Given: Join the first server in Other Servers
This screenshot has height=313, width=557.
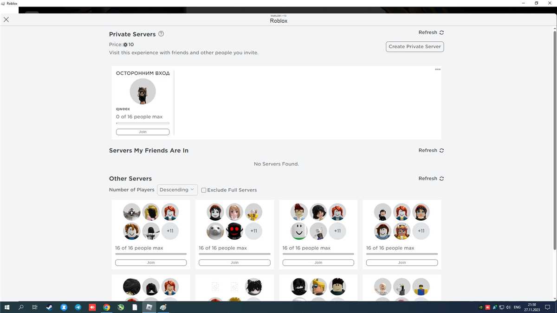Looking at the screenshot, I should (x=151, y=262).
